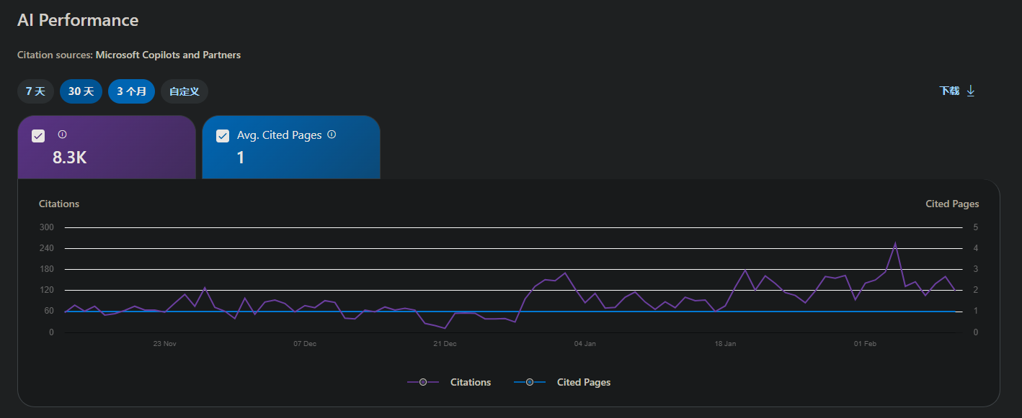
Task: Click the highest citations peak in chart
Action: 895,243
